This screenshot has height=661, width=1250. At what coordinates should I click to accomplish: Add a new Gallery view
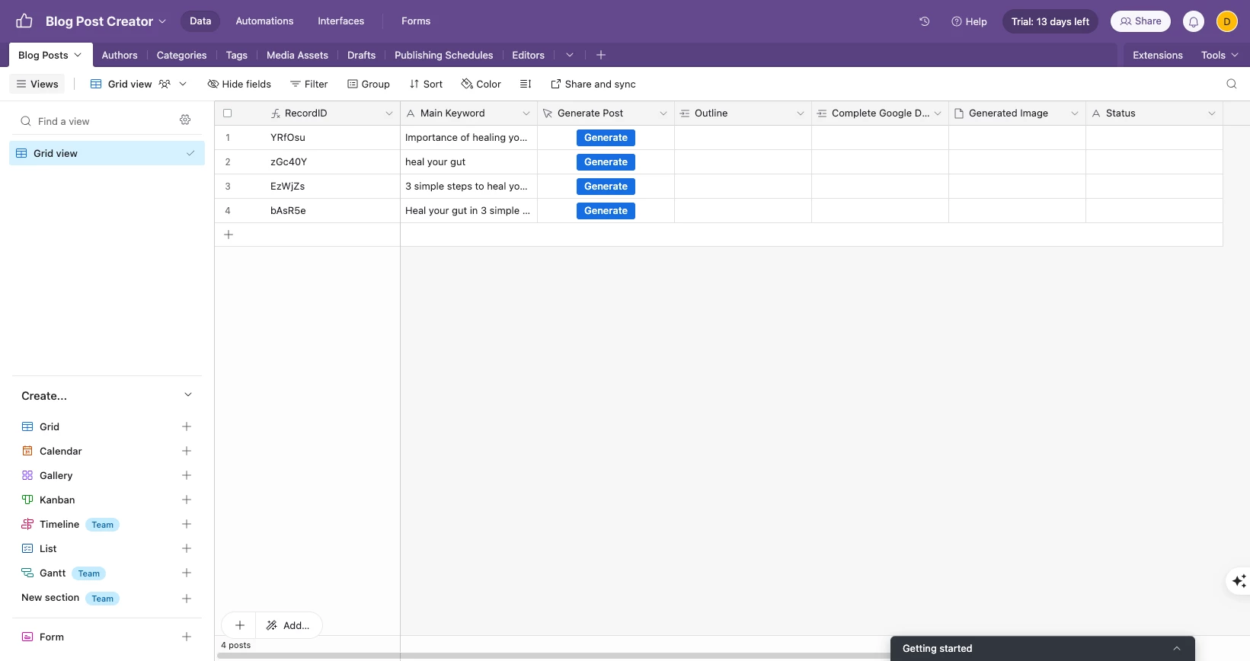click(x=187, y=475)
